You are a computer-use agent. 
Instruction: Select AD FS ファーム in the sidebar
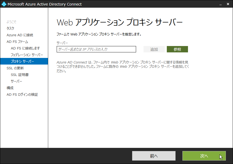coord(17,42)
